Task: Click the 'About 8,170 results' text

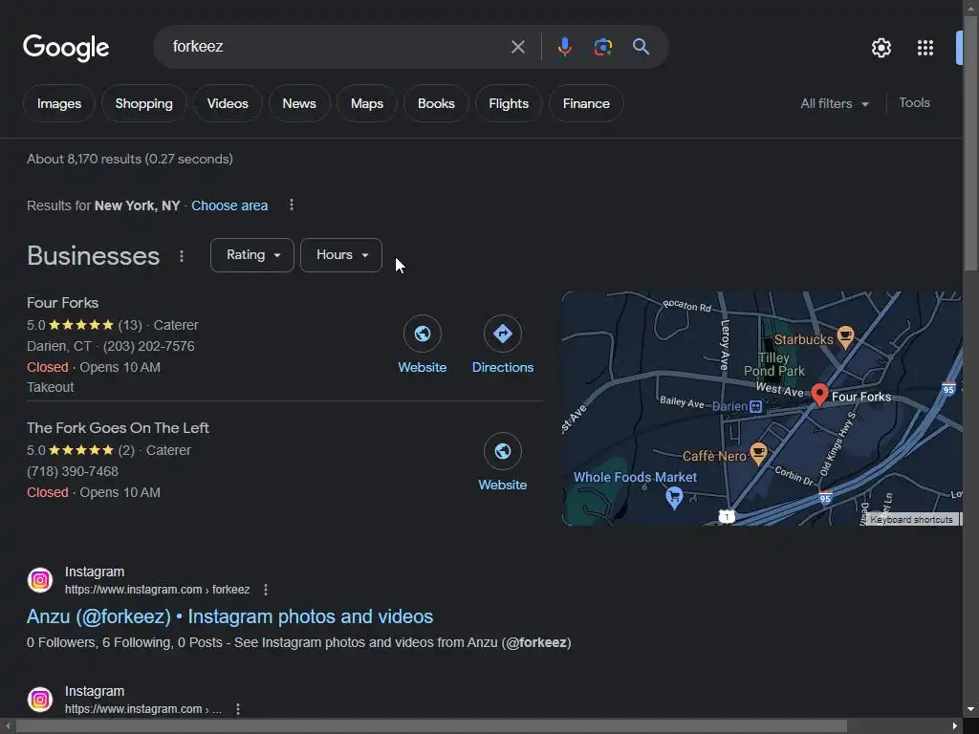Action: [129, 160]
